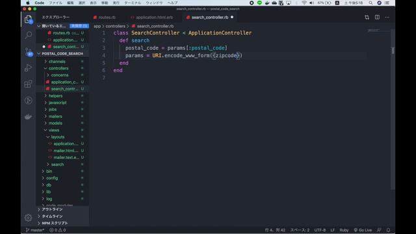Expand the models folder
This screenshot has width=416, height=234.
click(55, 123)
